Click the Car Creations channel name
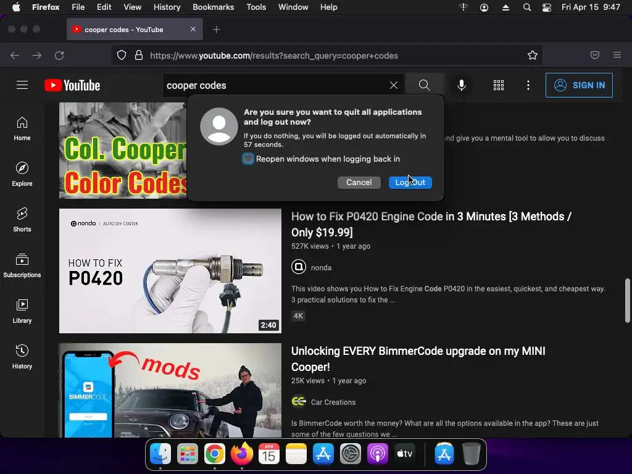This screenshot has width=632, height=474. point(333,402)
